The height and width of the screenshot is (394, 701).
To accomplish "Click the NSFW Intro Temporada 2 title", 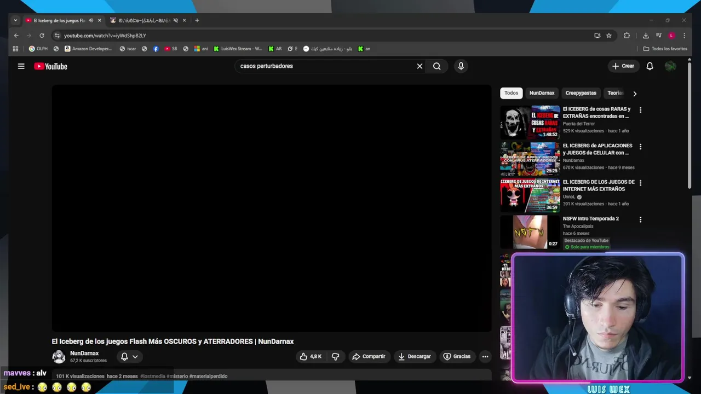I will [x=591, y=219].
